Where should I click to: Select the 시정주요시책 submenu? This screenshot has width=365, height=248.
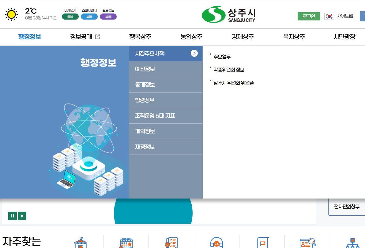coord(166,53)
